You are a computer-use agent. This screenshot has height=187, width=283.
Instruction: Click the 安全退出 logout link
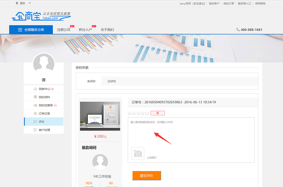point(199,3)
